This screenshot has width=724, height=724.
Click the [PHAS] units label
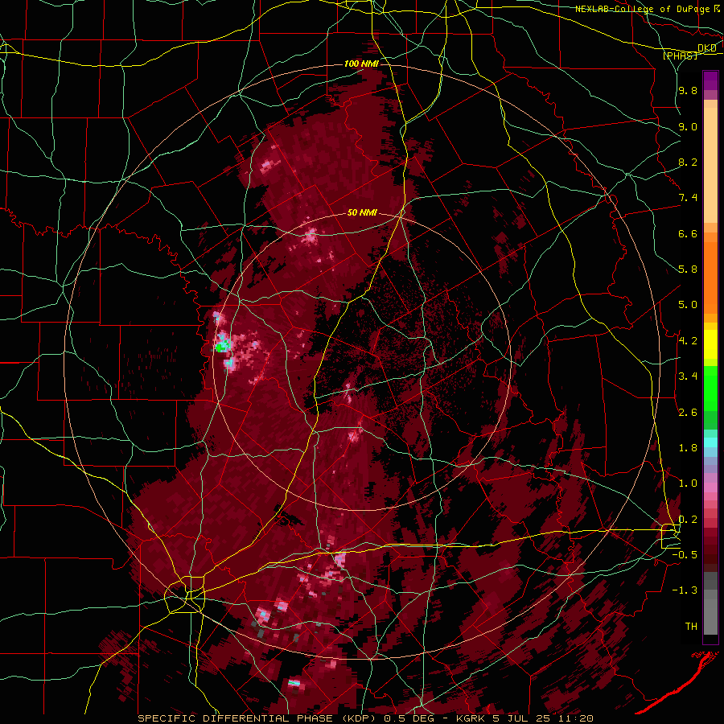pyautogui.click(x=680, y=56)
